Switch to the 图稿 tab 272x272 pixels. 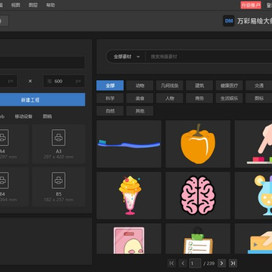[x=48, y=116]
